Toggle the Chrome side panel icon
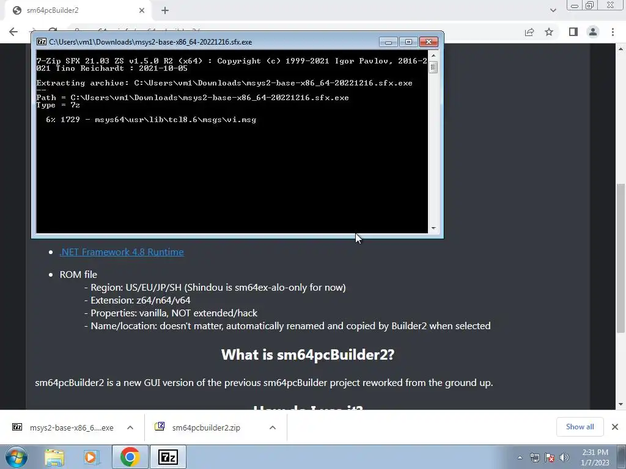The width and height of the screenshot is (626, 469). click(x=573, y=32)
